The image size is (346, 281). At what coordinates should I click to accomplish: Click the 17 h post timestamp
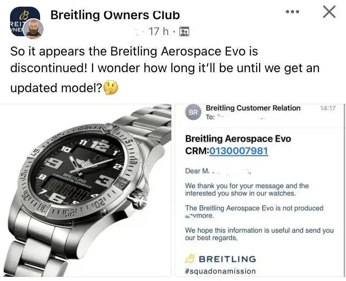pyautogui.click(x=159, y=31)
